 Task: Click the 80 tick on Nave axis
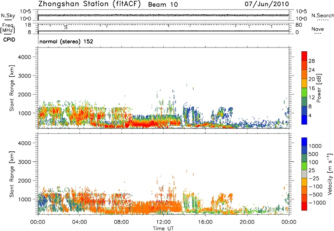tap(299, 25)
